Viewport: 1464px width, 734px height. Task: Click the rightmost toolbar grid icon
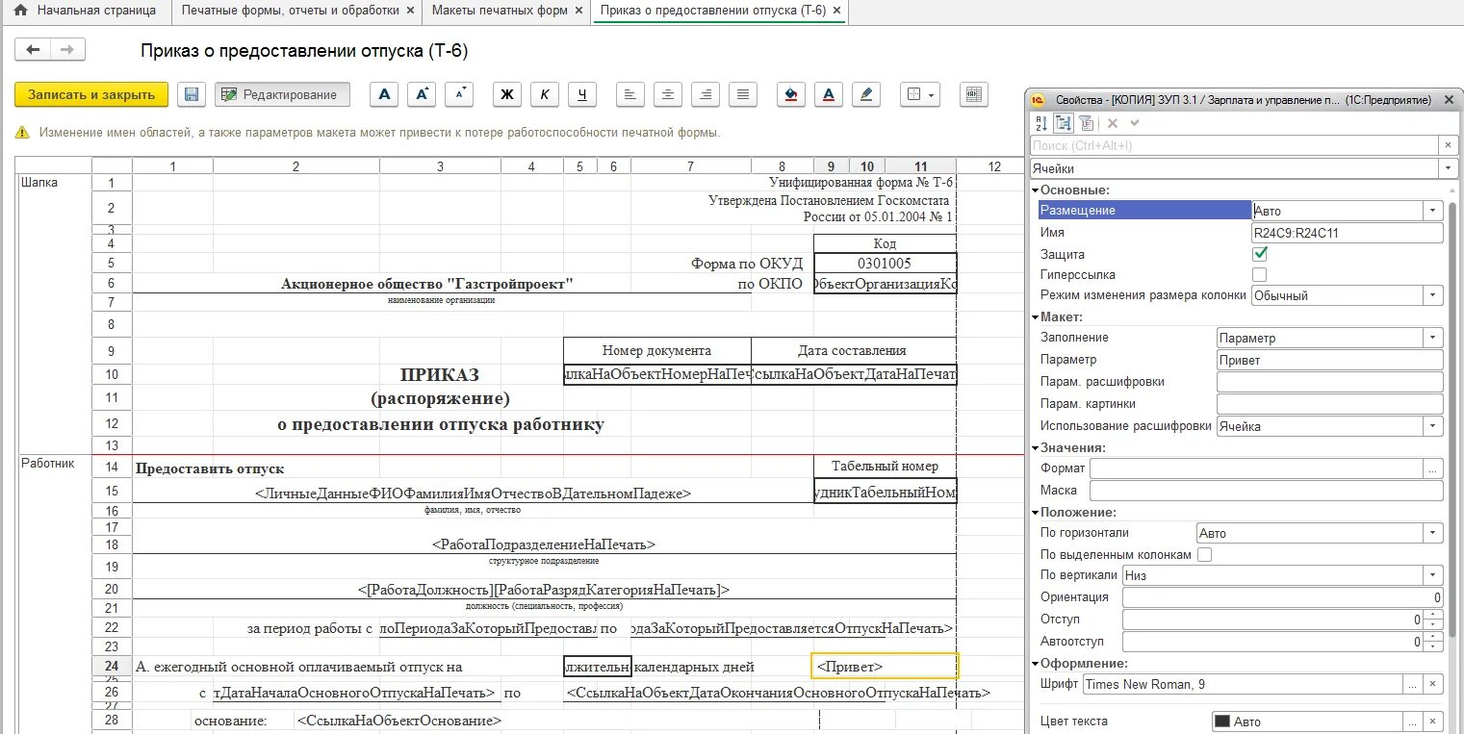click(x=974, y=94)
